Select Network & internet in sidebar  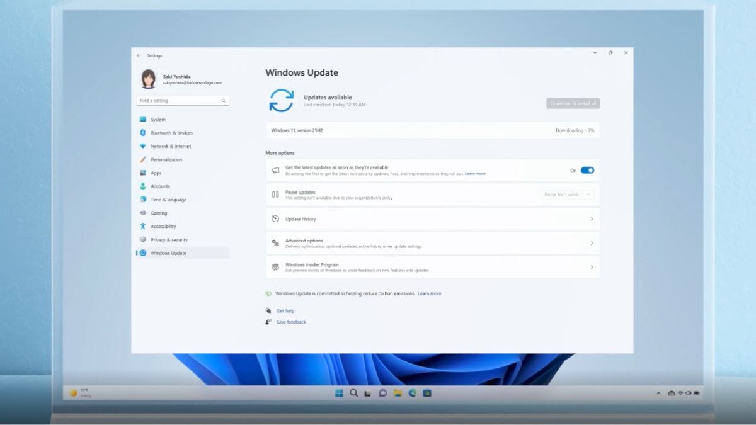[x=171, y=146]
